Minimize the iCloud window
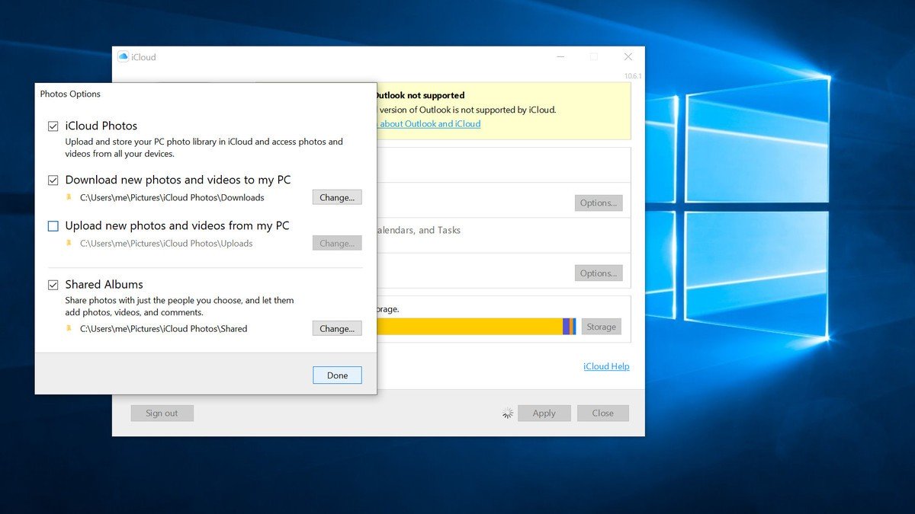The width and height of the screenshot is (915, 514). point(560,56)
